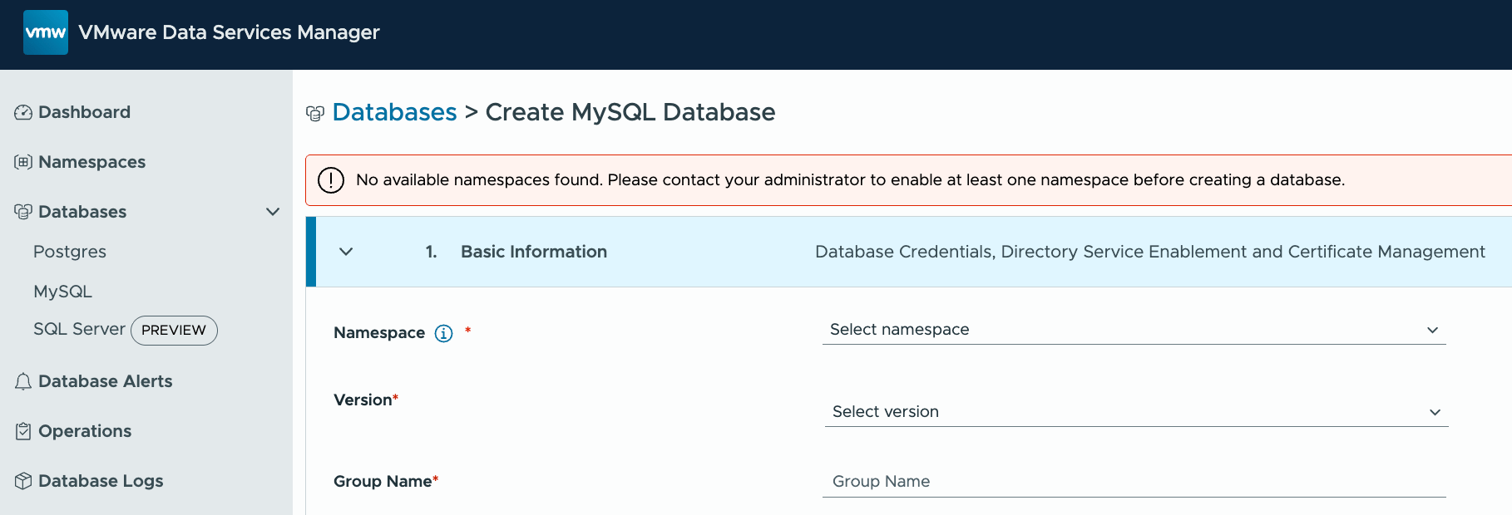Go to Namespaces page
The height and width of the screenshot is (515, 1512).
point(91,162)
